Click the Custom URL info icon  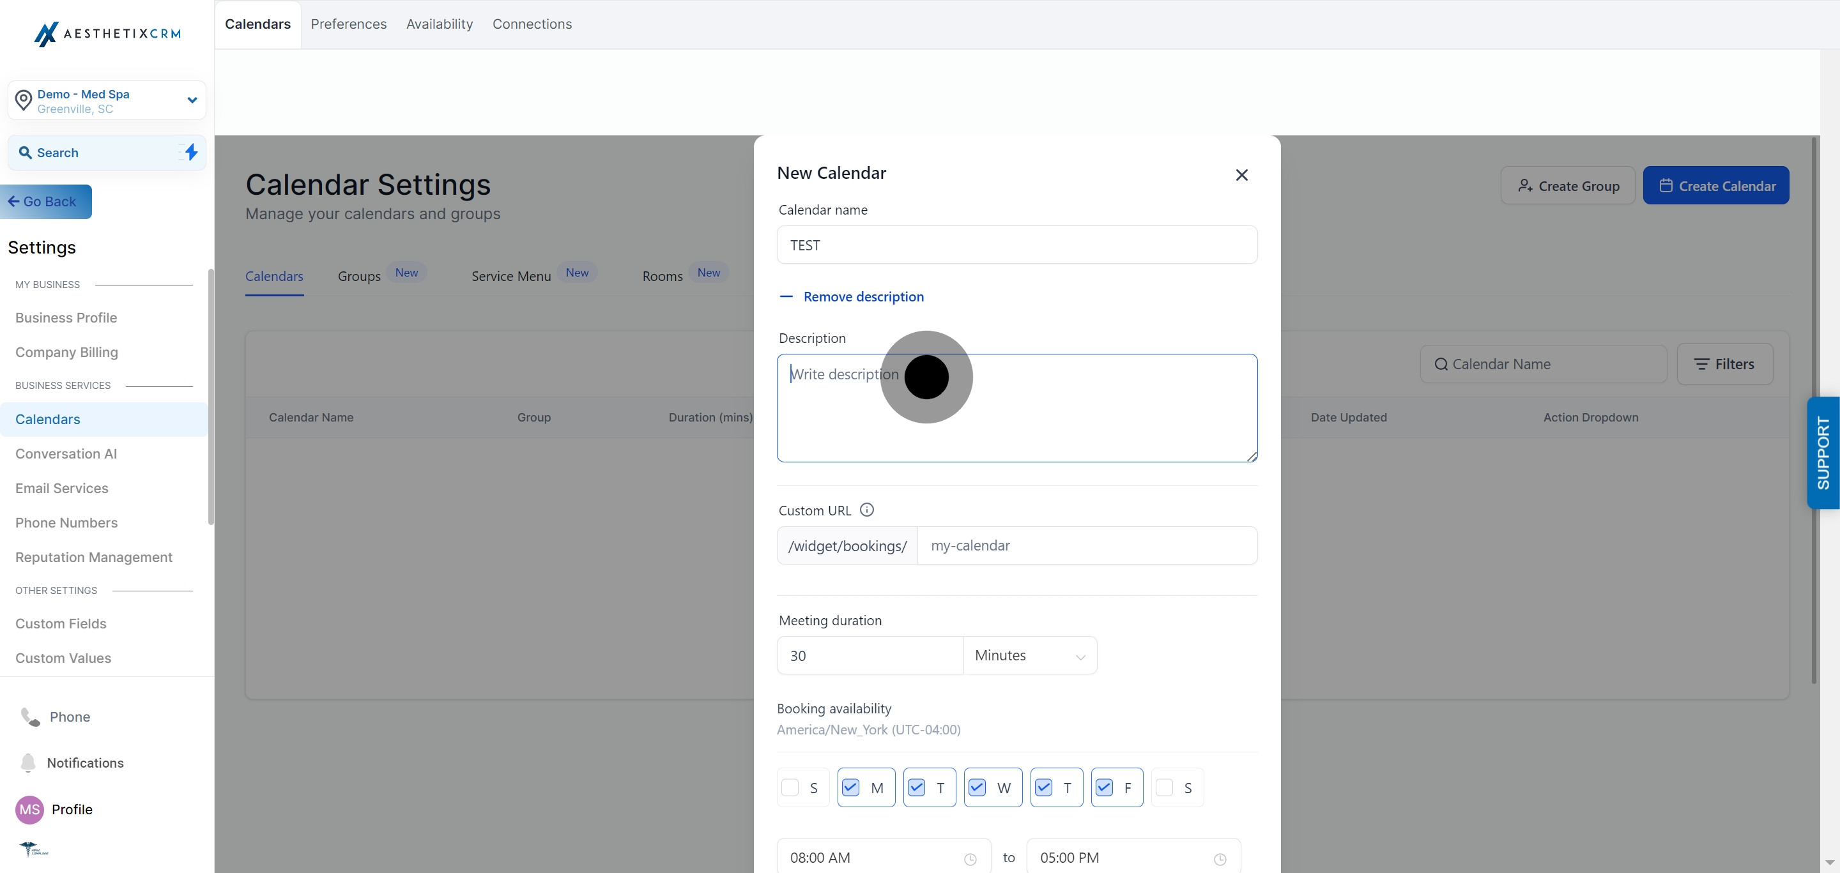[866, 510]
